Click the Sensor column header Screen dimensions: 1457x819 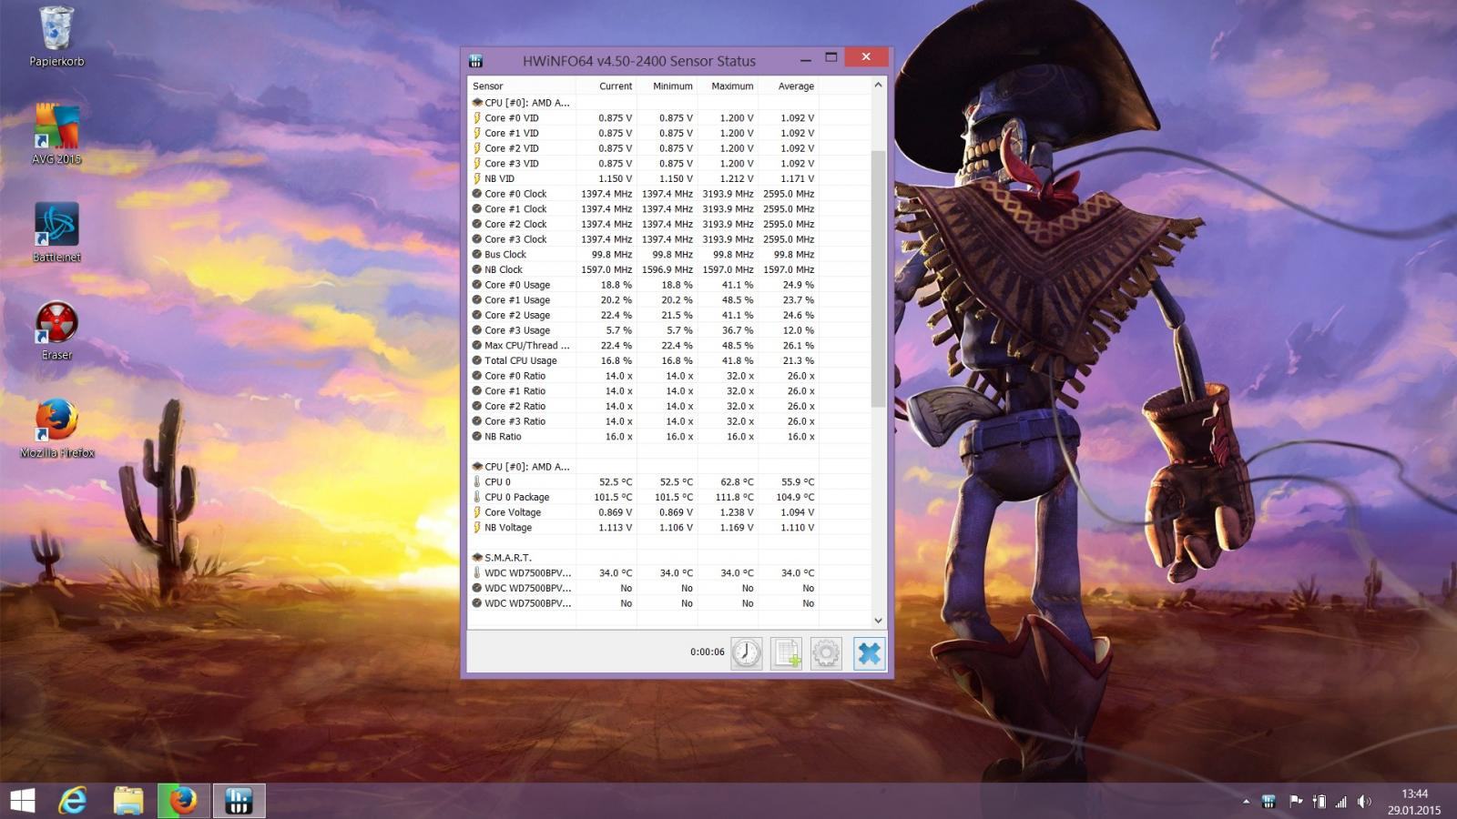[521, 86]
